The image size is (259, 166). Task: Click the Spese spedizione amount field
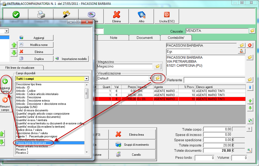217,140
